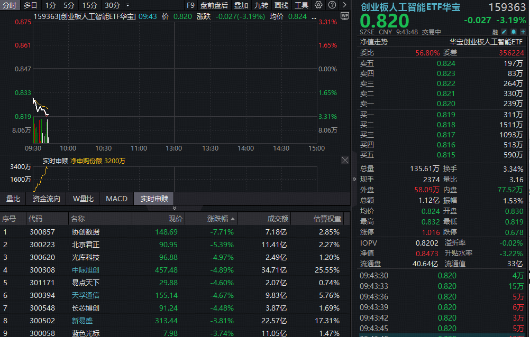Select the 九转 indicator tool
The height and width of the screenshot is (337, 530).
[x=262, y=5]
